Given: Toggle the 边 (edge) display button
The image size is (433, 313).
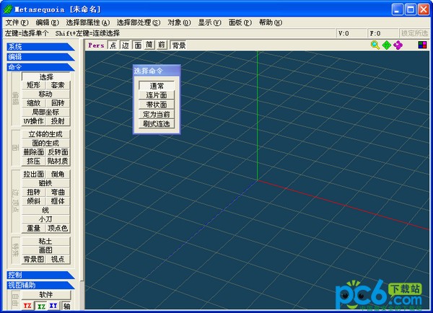Looking at the screenshot, I should pyautogui.click(x=126, y=45).
